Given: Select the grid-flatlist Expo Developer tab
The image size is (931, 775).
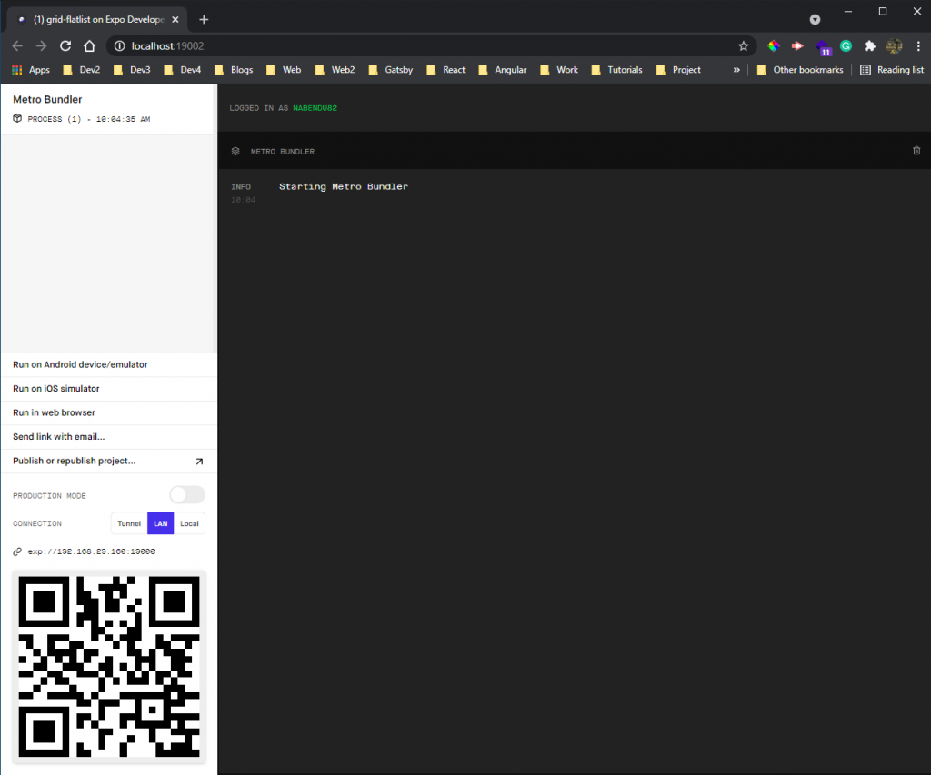Looking at the screenshot, I should tap(98, 20).
